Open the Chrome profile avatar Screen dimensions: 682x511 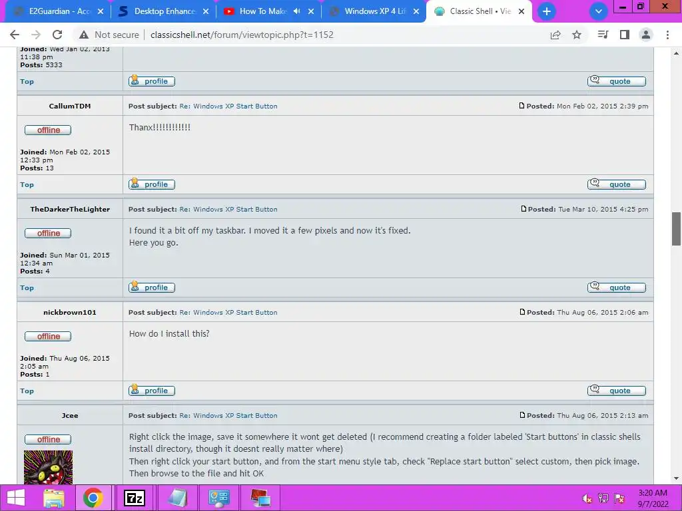pyautogui.click(x=646, y=35)
